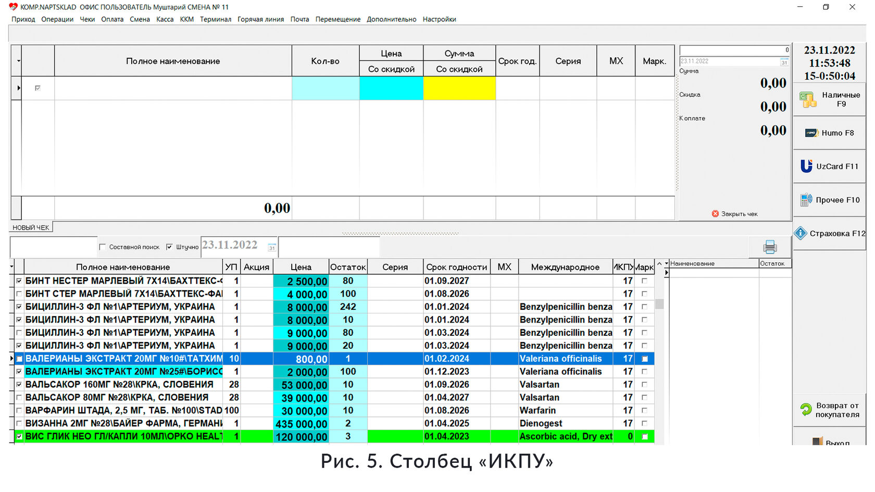Click scroll-up arrow of product list
The width and height of the screenshot is (875, 492).
click(659, 264)
